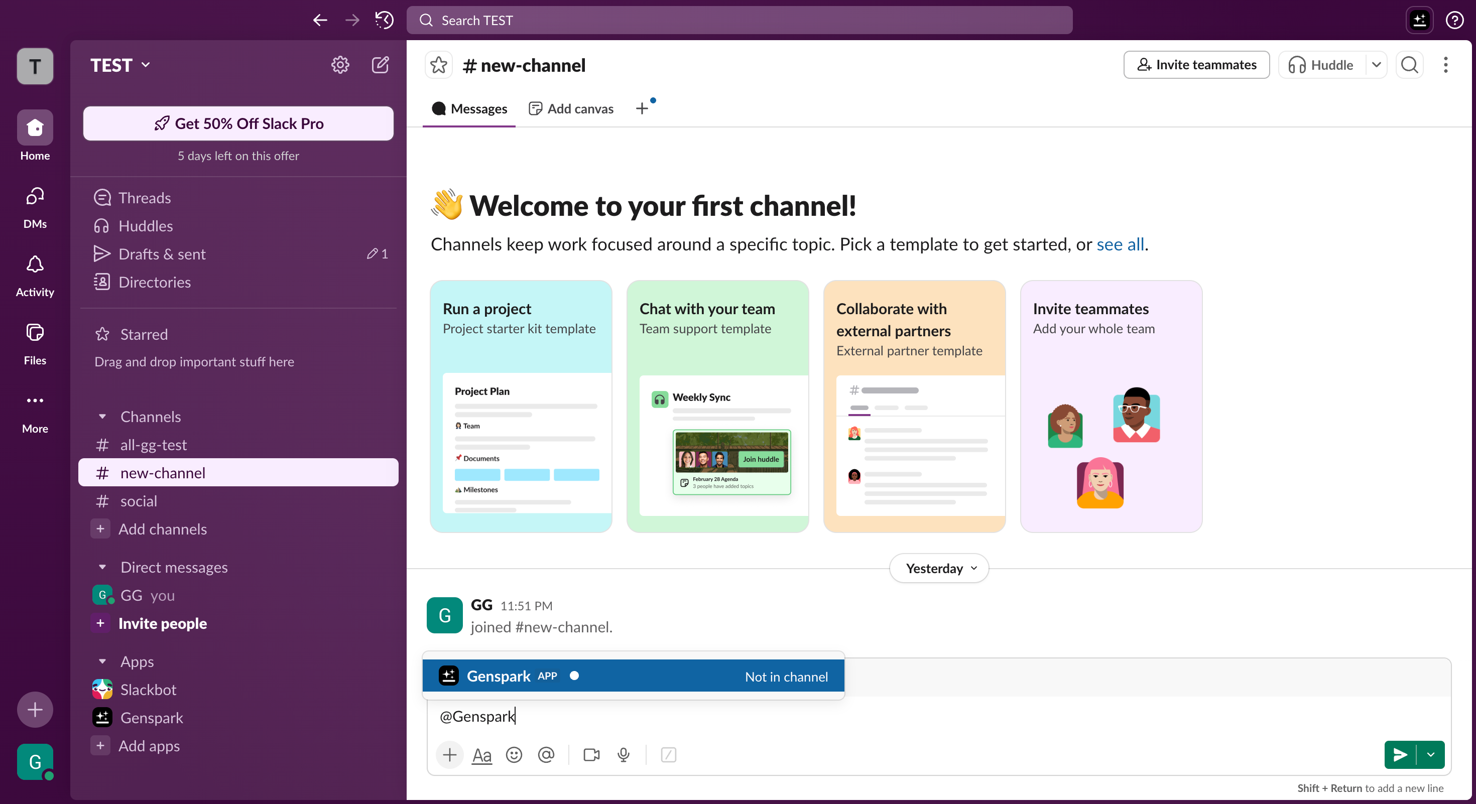
Task: Open DMs in the left rail
Action: pyautogui.click(x=35, y=207)
